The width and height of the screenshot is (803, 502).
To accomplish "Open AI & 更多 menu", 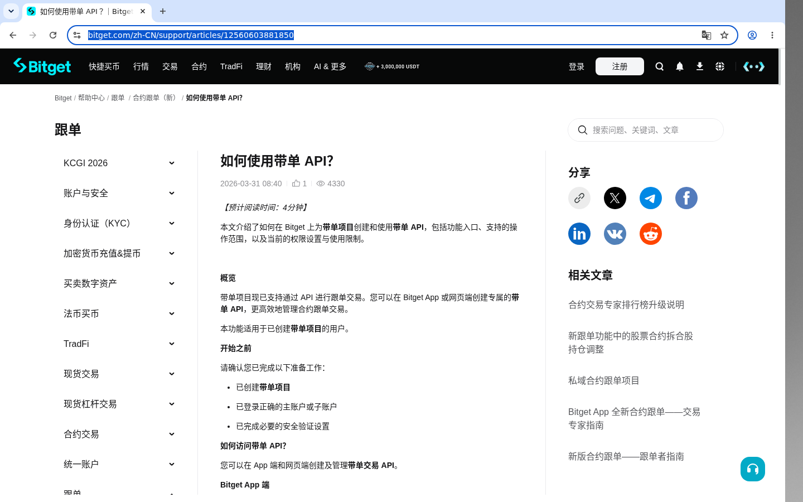I will [x=330, y=66].
